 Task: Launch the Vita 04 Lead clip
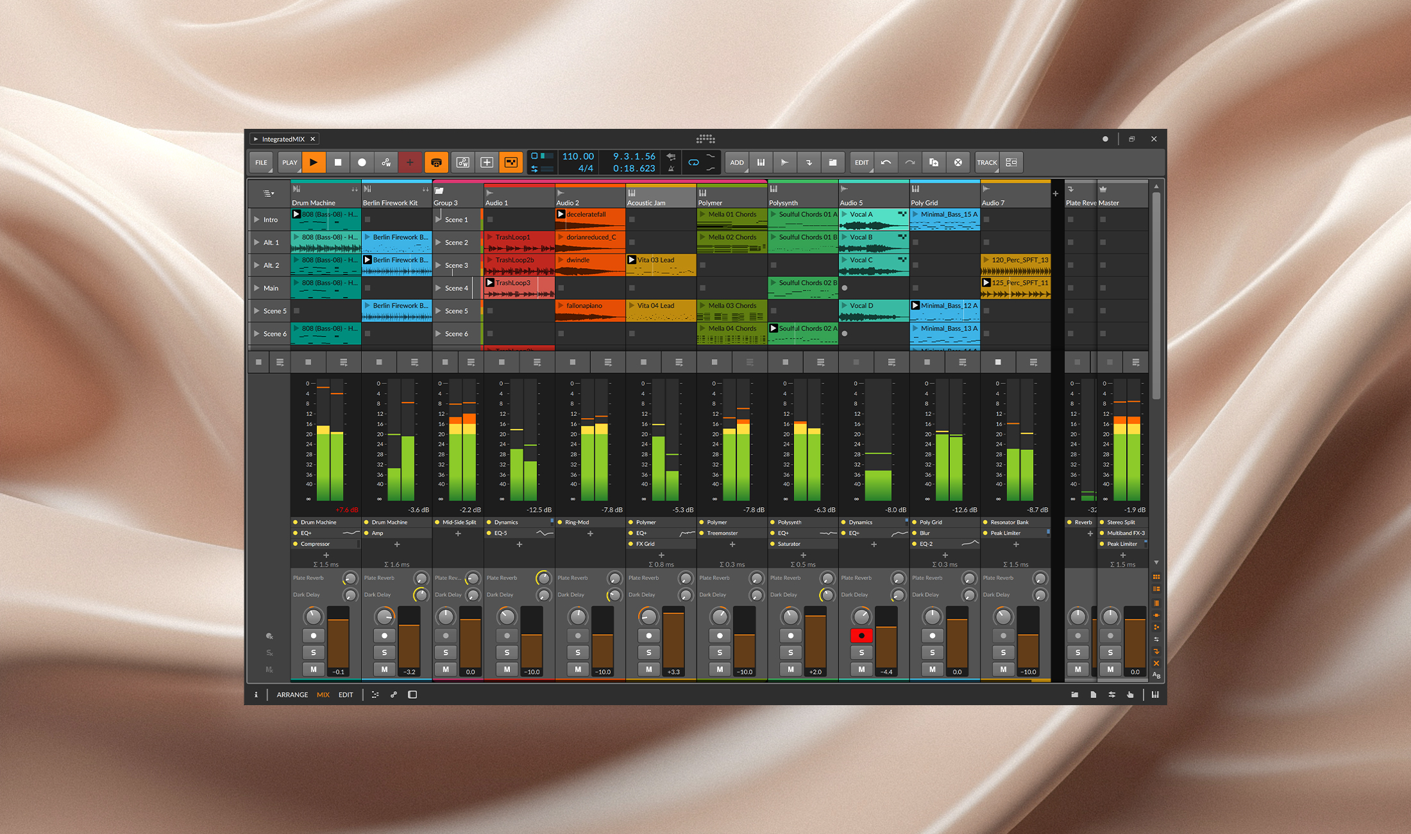(632, 306)
